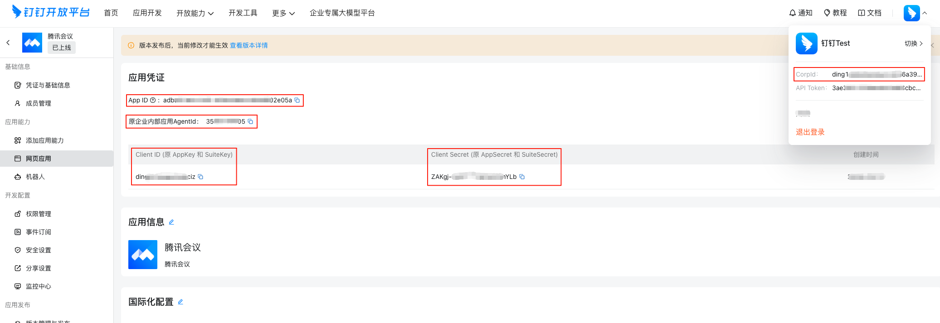Screen dimensions: 940x323
Task: Click the 创建时间 column header
Action: click(x=866, y=154)
